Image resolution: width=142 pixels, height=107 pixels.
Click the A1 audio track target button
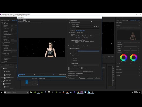[27, 81]
